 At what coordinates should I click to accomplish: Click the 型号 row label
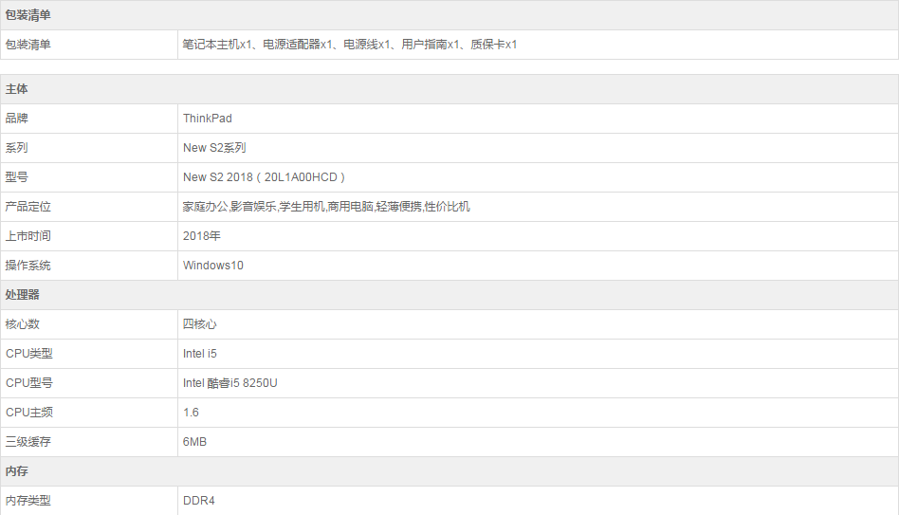coord(16,177)
